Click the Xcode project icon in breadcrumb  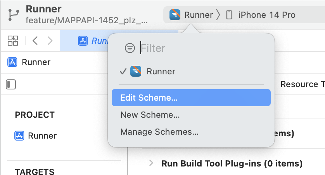(x=12, y=62)
